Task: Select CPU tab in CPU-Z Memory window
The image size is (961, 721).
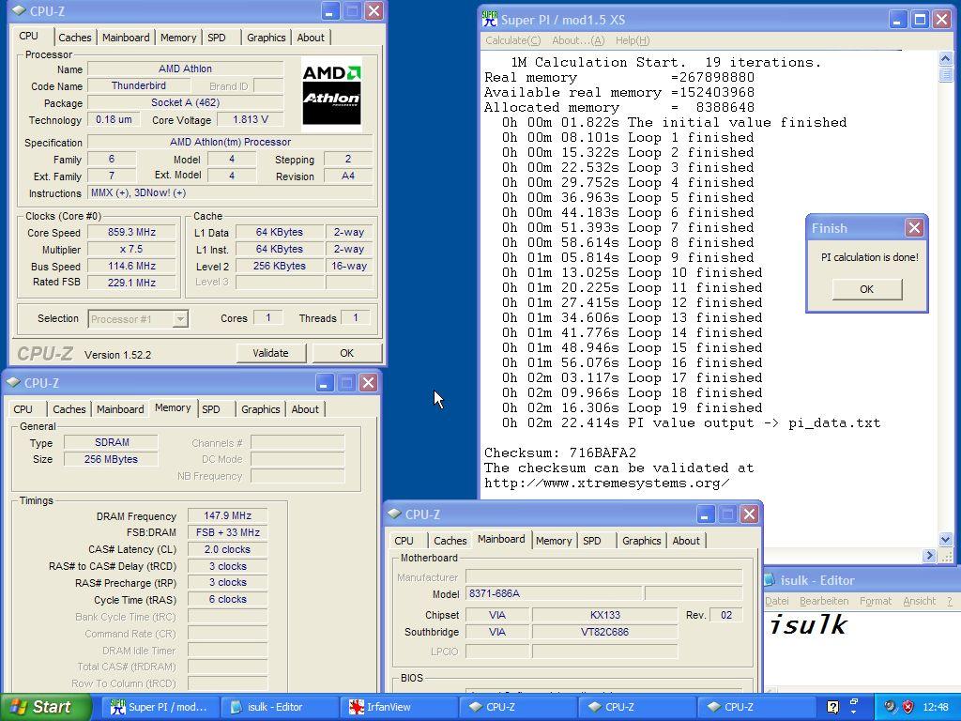Action: point(23,409)
